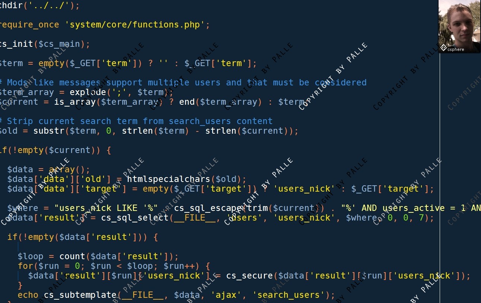Click the cs_sql_select function call
Screen dimensions: 481x303
click(135, 218)
